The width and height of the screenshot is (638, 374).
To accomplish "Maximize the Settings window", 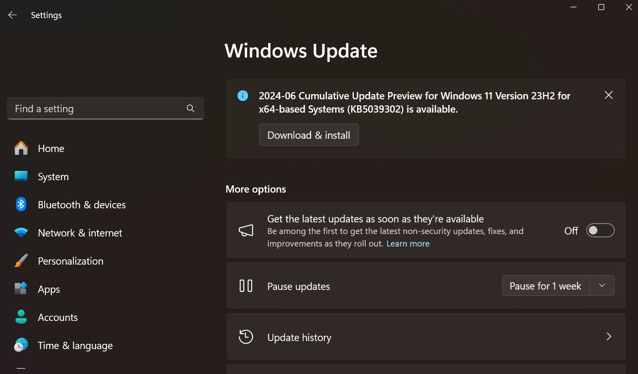I will (601, 7).
